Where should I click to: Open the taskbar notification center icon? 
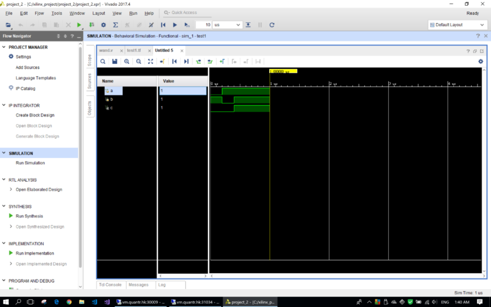coord(479,302)
